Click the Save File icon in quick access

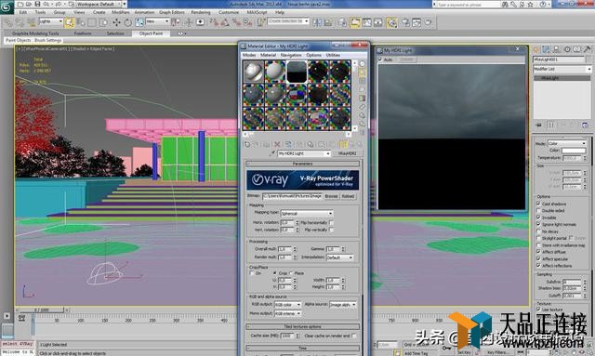point(37,4)
